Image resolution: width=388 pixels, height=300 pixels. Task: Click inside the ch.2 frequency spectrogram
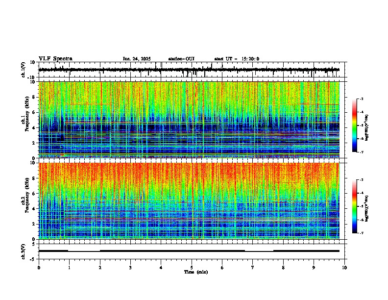click(x=189, y=201)
